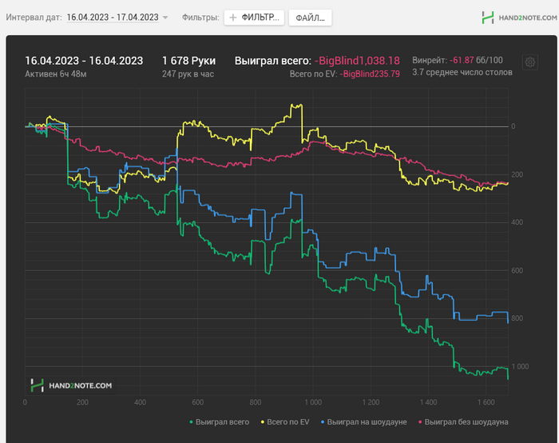Hide the Выиграл на шоудауне line
The width and height of the screenshot is (559, 443).
click(x=367, y=421)
